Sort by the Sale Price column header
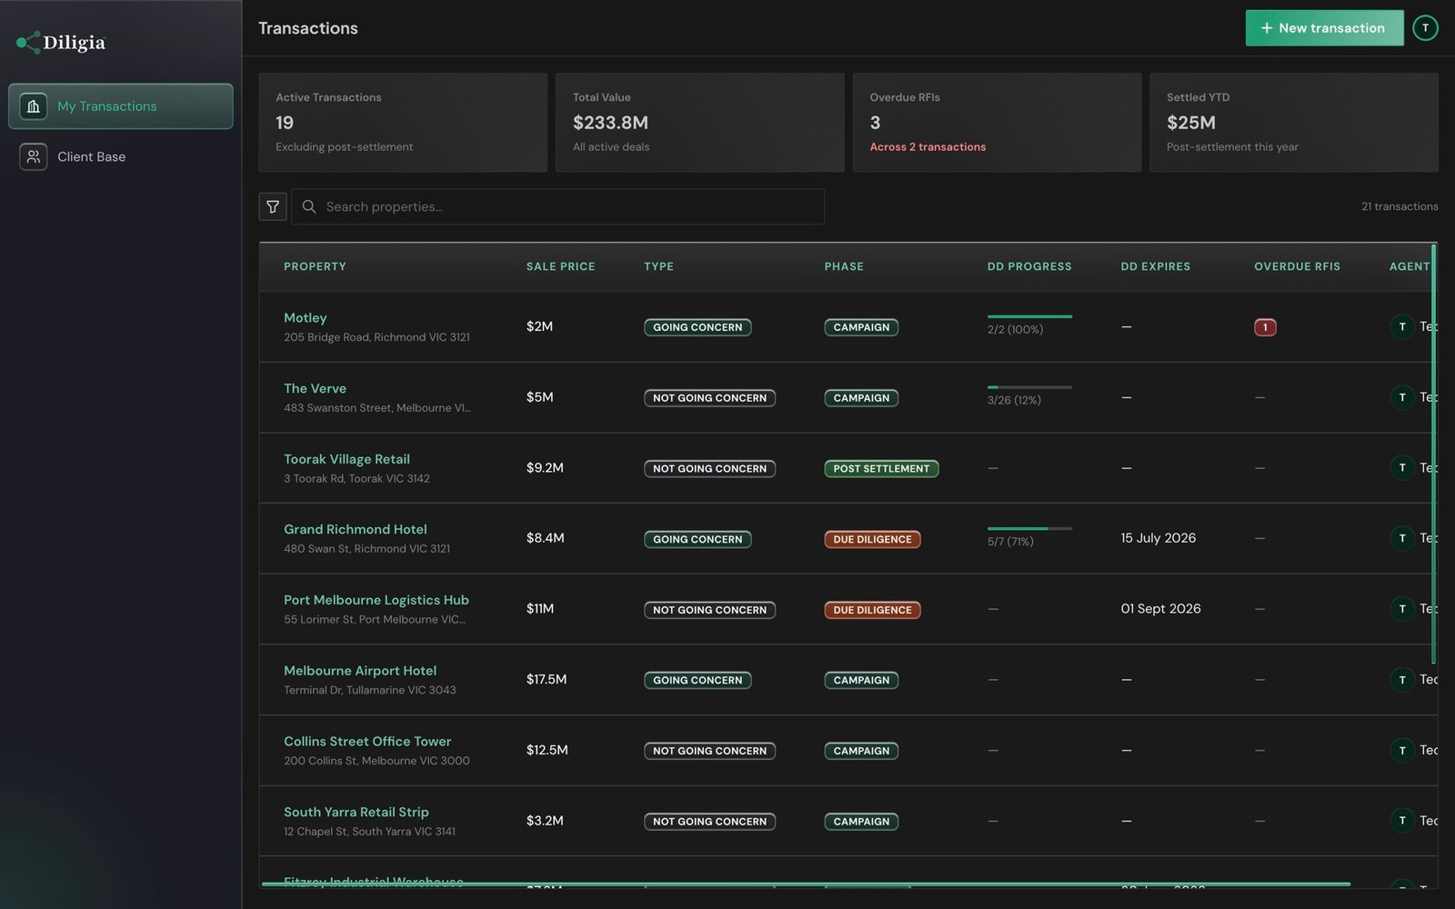Image resolution: width=1455 pixels, height=909 pixels. [560, 266]
